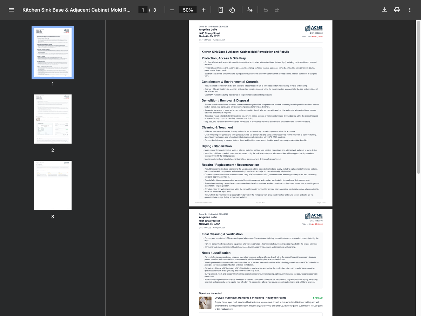Click 'Repairs / Replacement / Reconstruction' heading
Image resolution: width=421 pixels, height=316 pixels.
(230, 165)
